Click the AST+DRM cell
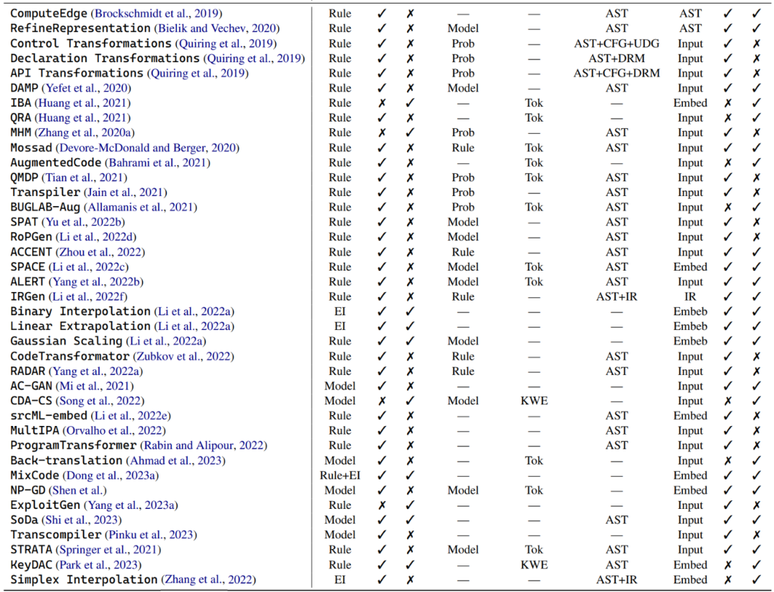 616,58
